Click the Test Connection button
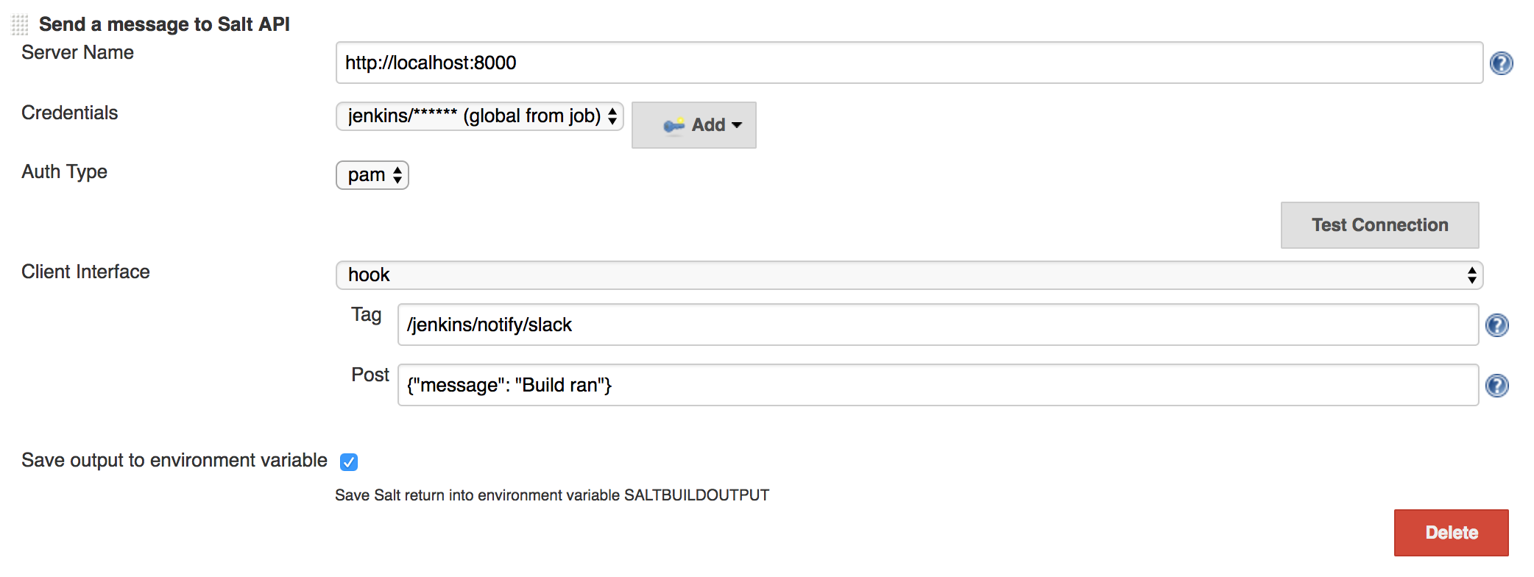 1379,224
